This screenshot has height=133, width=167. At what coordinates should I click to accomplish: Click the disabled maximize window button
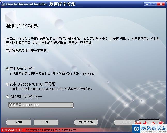[154, 4]
